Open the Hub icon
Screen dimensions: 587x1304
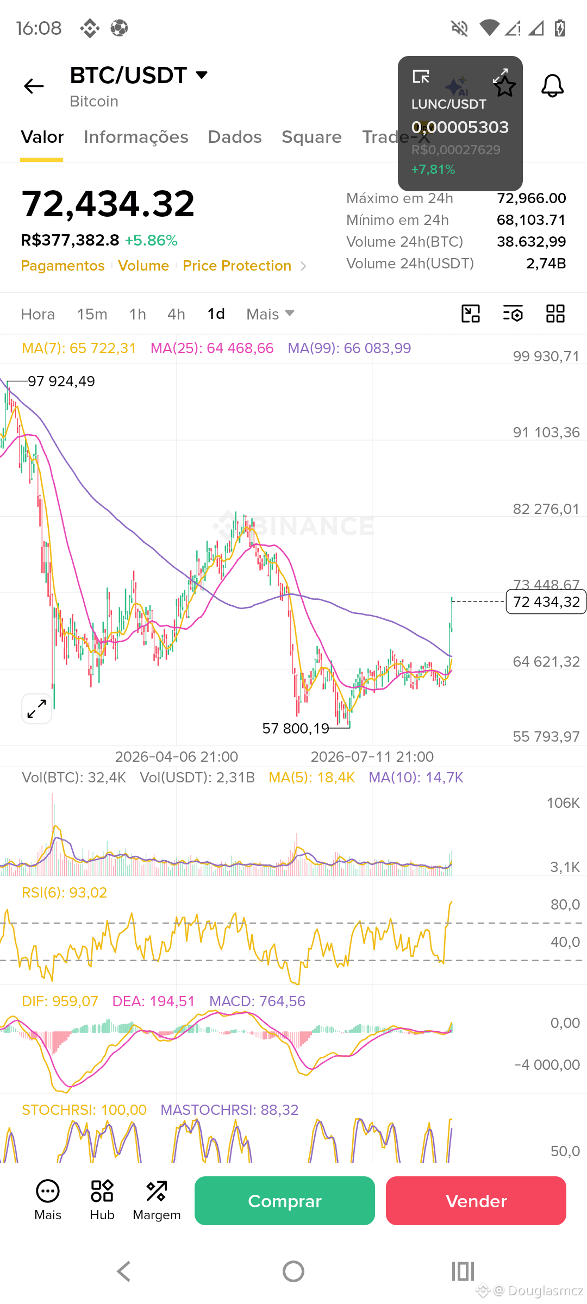(x=102, y=1200)
